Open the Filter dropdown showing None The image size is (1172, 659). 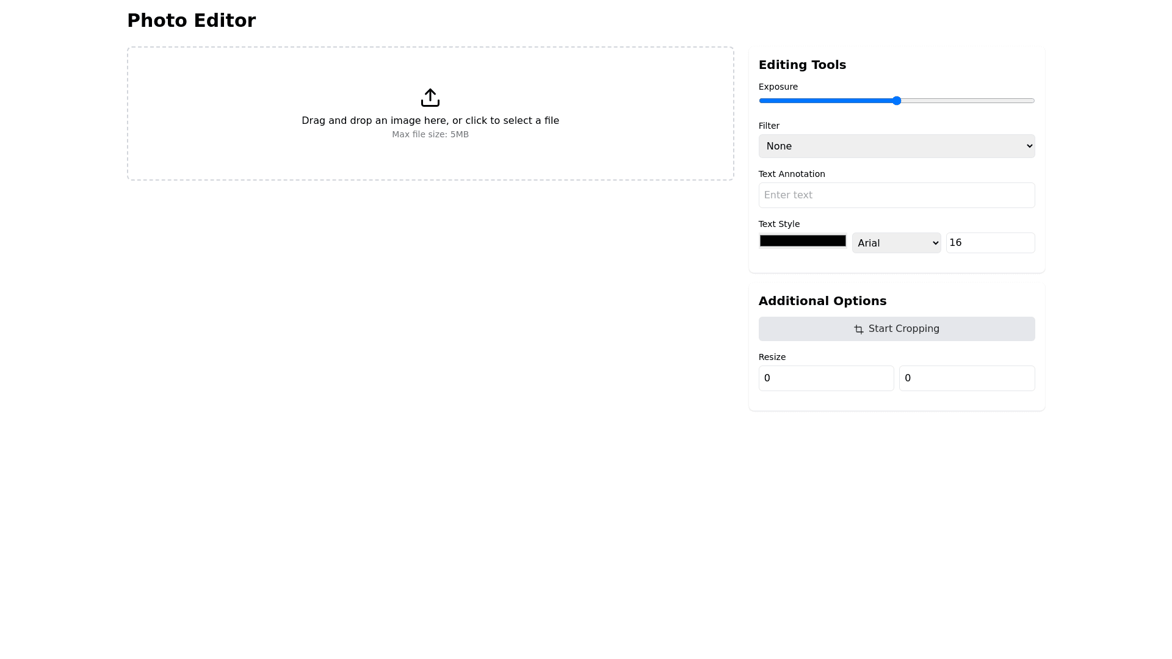pyautogui.click(x=896, y=146)
